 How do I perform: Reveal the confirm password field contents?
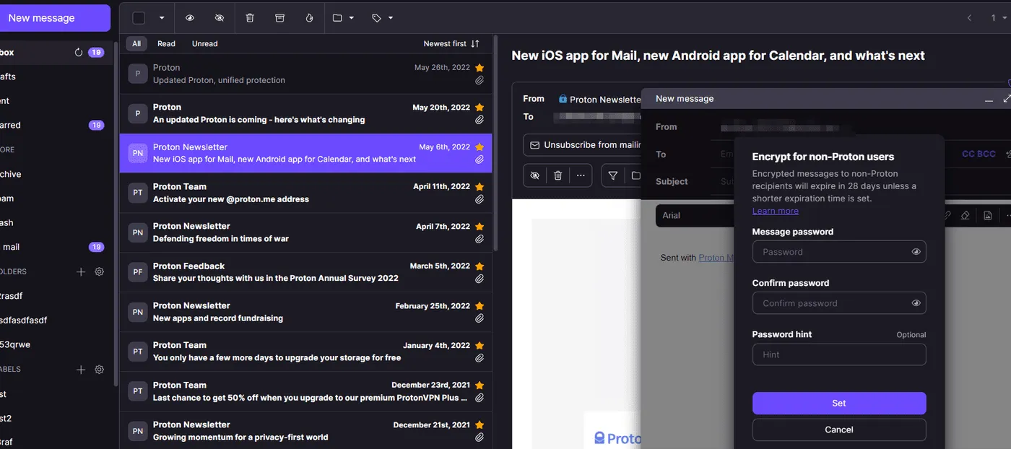tap(916, 302)
